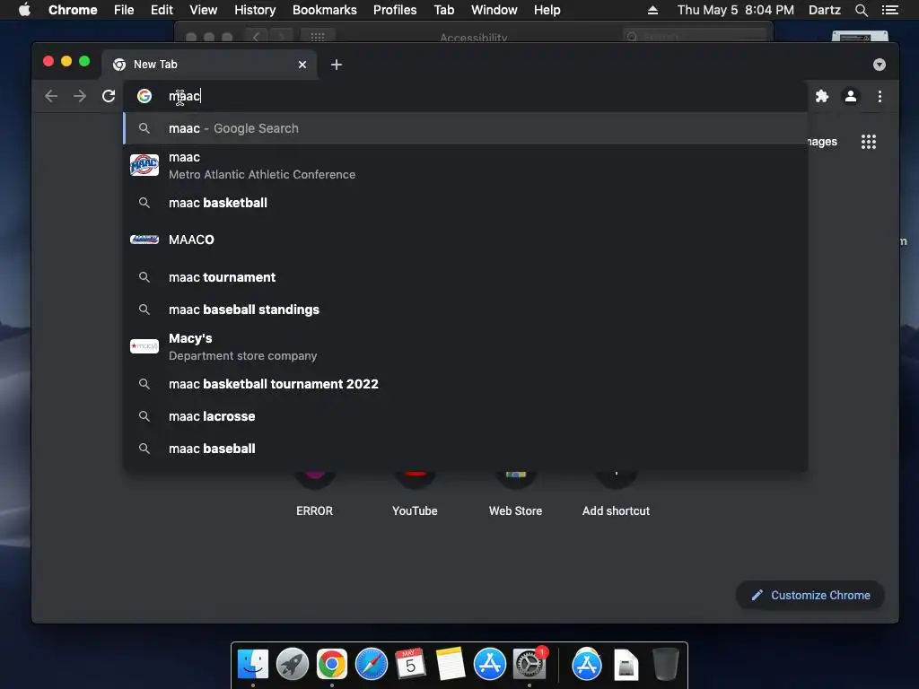919x689 pixels.
Task: Open a new tab with the plus button
Action: click(x=337, y=65)
